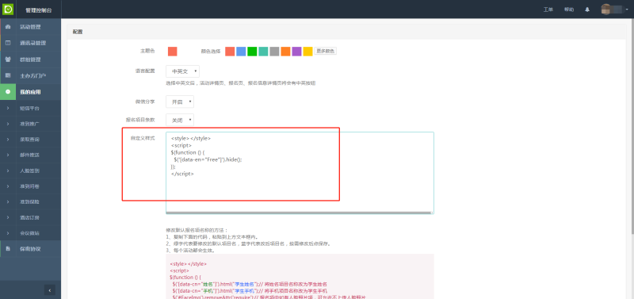Click the current 主题色 swatch
This screenshot has height=299, width=634.
pyautogui.click(x=173, y=52)
